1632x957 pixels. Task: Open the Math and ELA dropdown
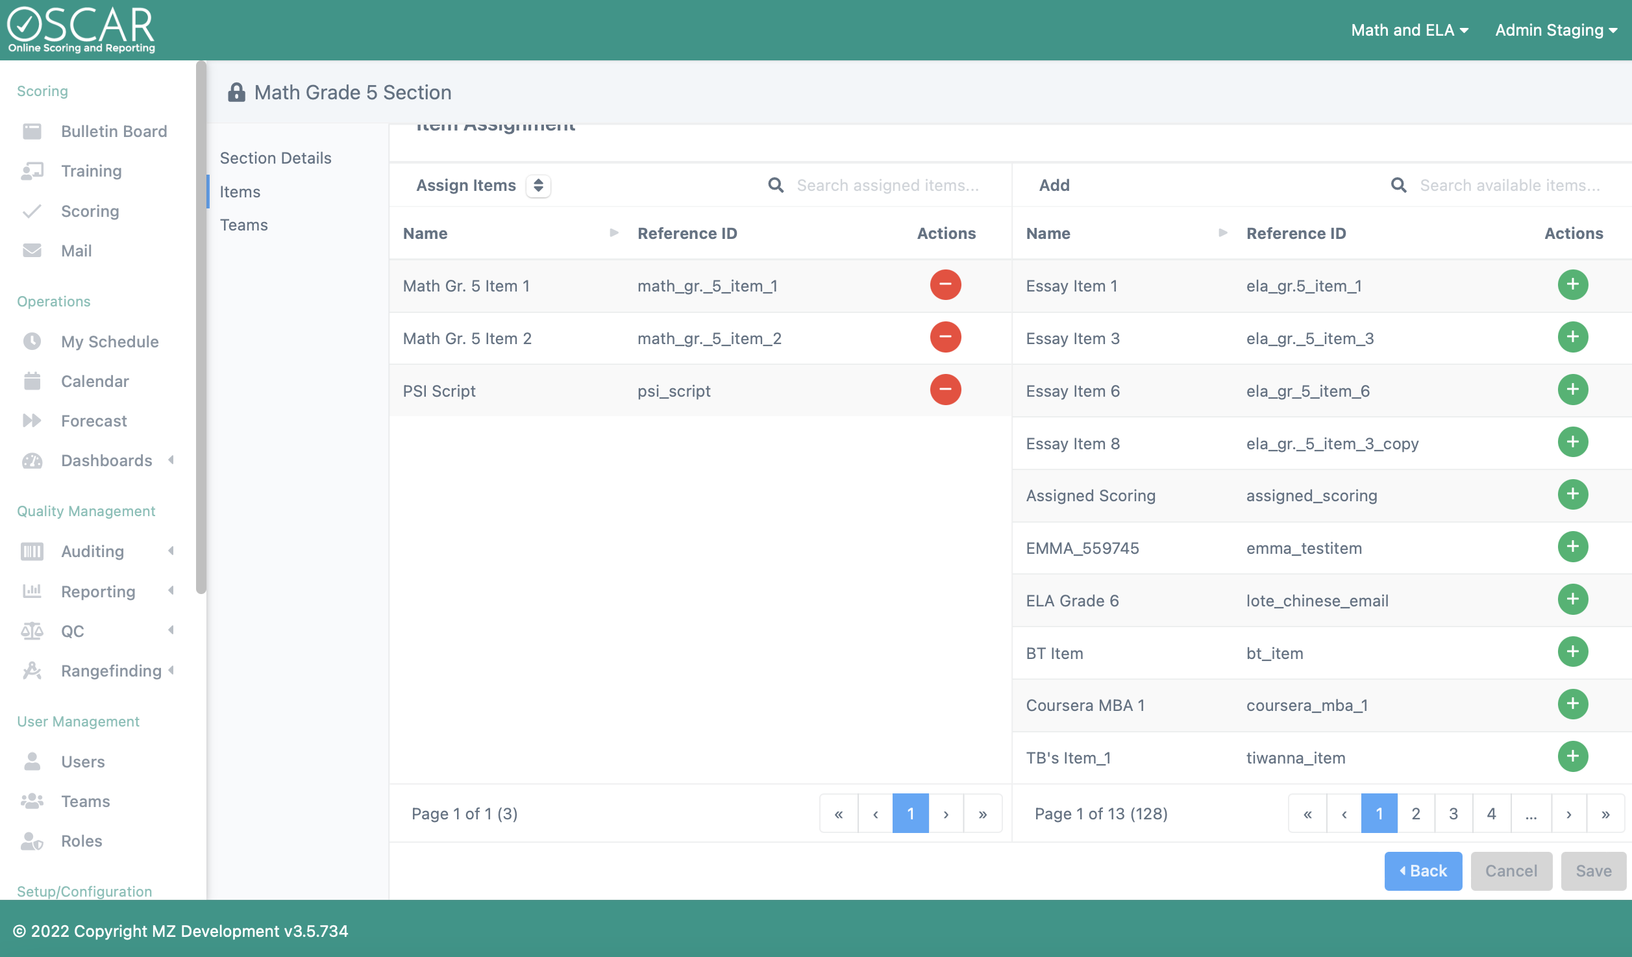click(x=1409, y=30)
